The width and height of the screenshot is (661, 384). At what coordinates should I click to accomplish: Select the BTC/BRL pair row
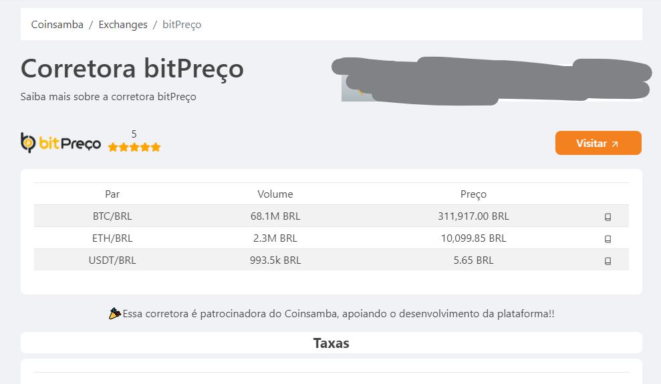tap(332, 216)
